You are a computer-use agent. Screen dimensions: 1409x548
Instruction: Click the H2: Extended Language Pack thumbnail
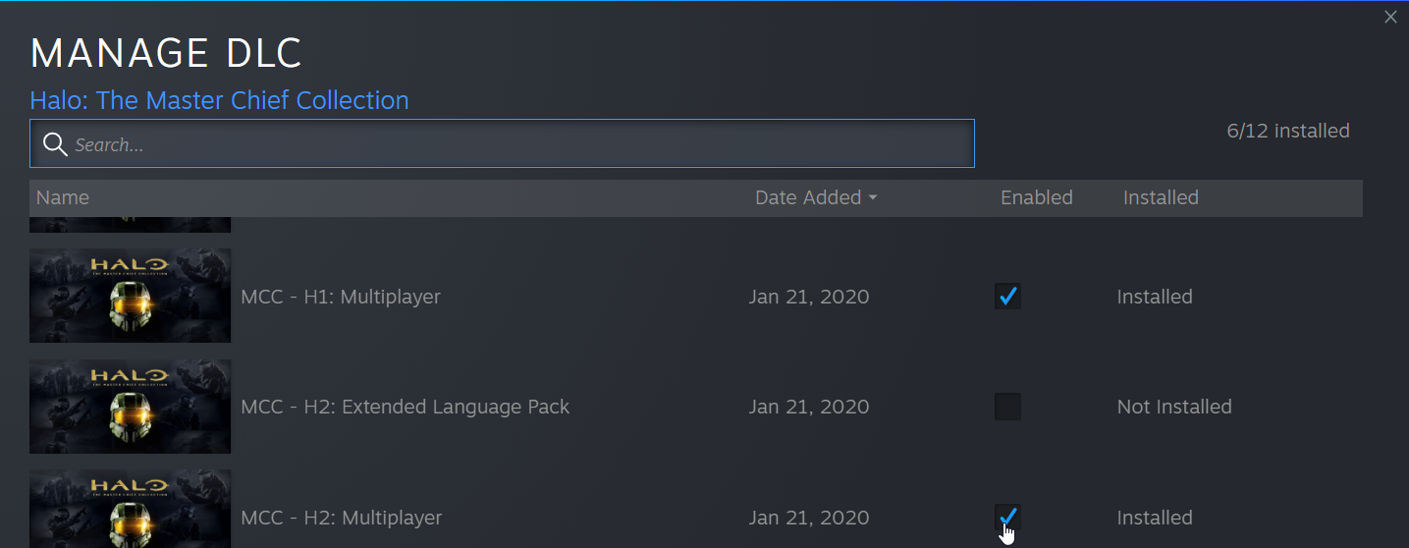(130, 407)
